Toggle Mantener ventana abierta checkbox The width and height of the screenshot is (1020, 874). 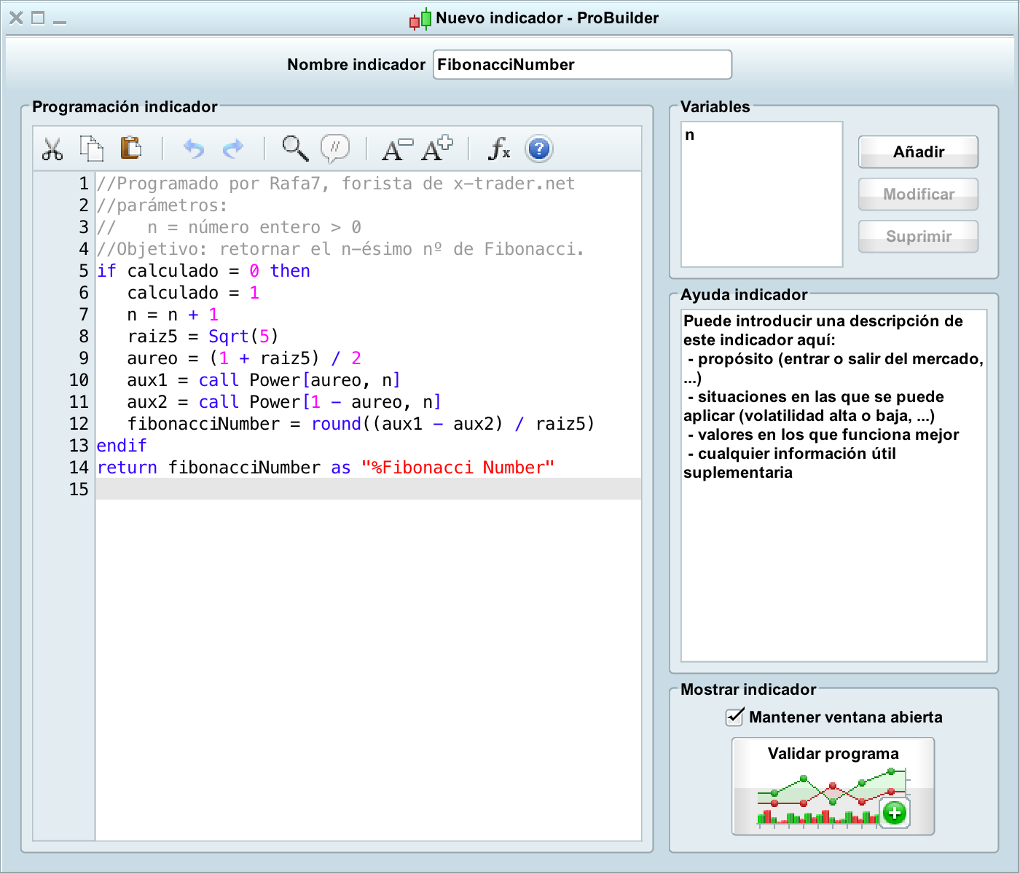(x=734, y=717)
